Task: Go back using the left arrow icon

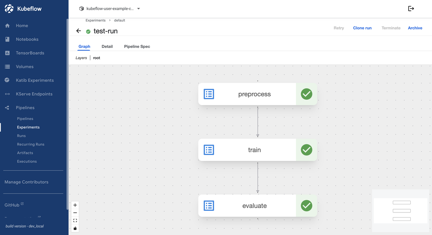Action: click(79, 31)
